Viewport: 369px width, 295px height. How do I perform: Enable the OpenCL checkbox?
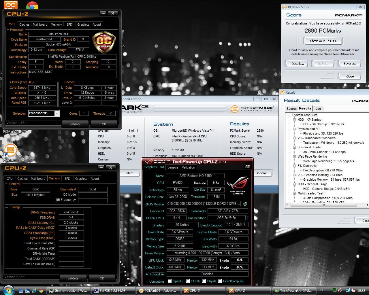tap(170, 281)
